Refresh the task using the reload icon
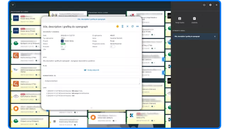 tap(132, 26)
